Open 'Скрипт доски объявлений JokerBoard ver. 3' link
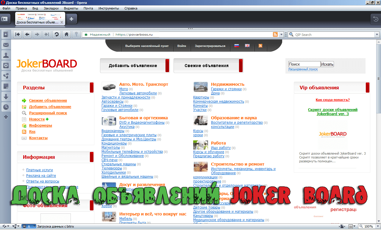The width and height of the screenshot is (381, 230). click(x=333, y=112)
